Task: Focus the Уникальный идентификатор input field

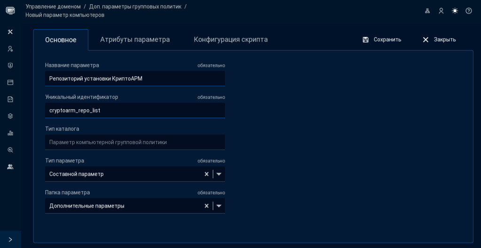Action: [135, 110]
